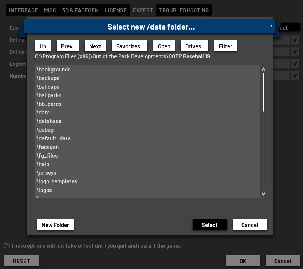Click the Open button in toolbar
This screenshot has width=303, height=269.
point(164,46)
